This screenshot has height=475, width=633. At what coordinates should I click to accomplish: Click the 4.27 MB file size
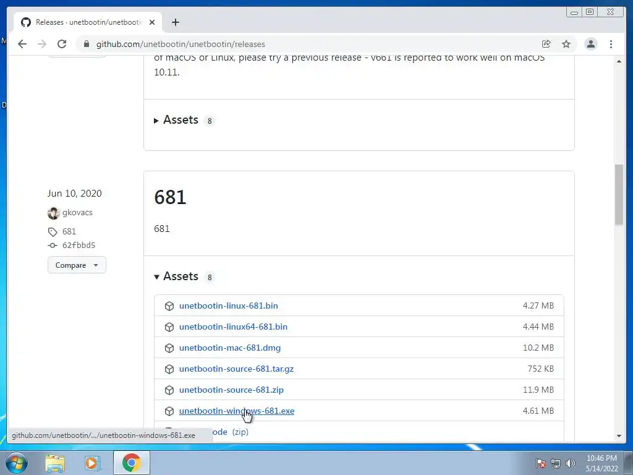[538, 306]
